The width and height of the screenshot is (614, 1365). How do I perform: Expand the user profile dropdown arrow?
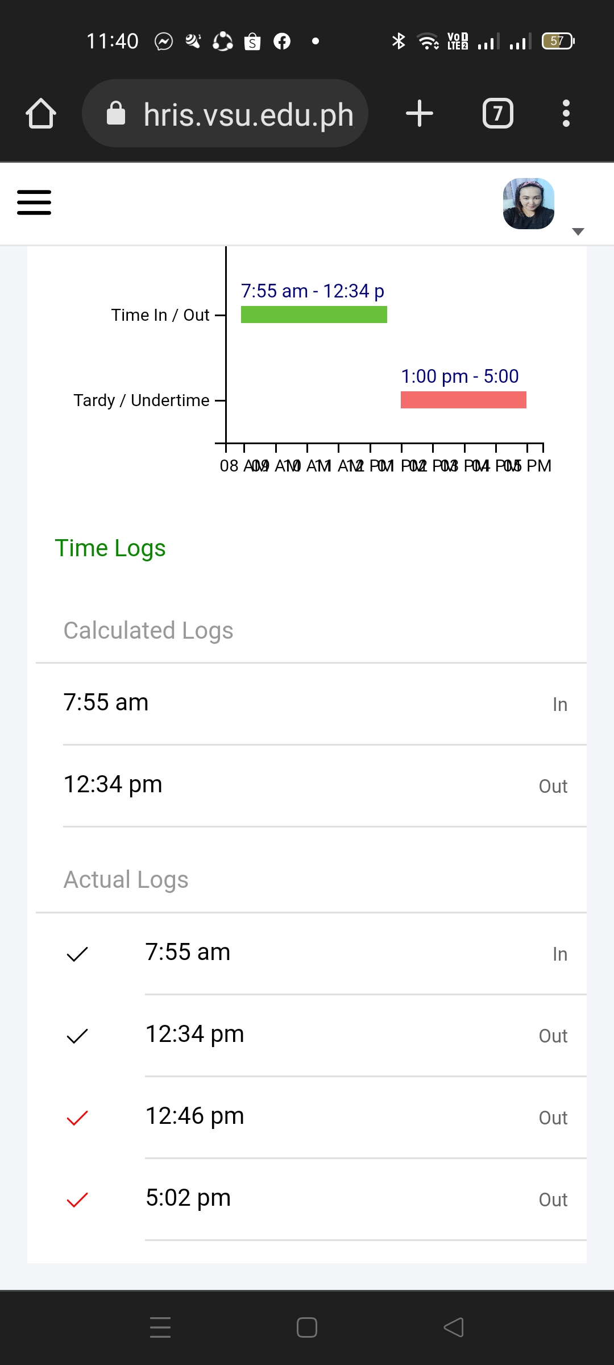pos(578,231)
